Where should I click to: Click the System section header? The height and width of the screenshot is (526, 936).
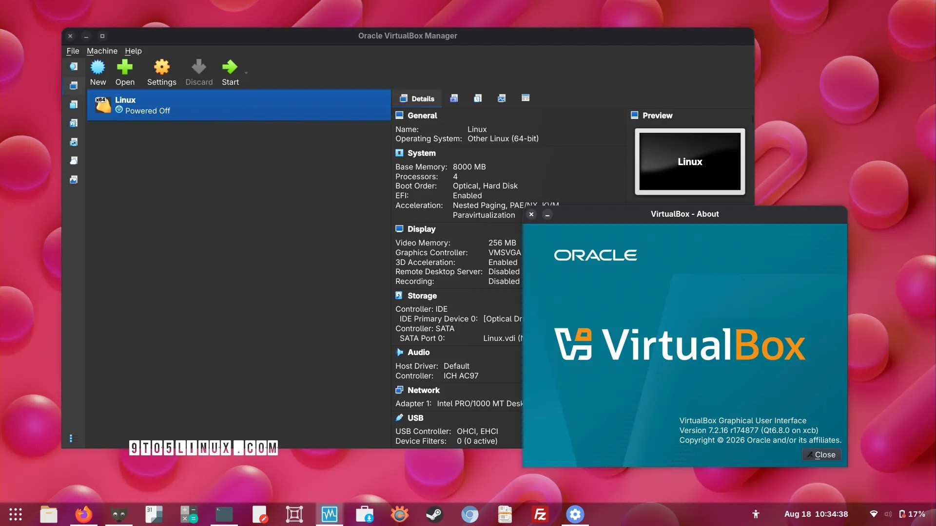(x=422, y=153)
